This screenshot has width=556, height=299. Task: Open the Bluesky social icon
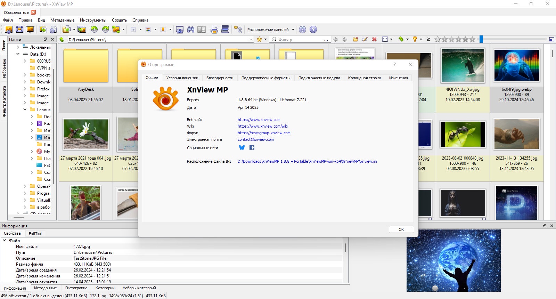[242, 147]
